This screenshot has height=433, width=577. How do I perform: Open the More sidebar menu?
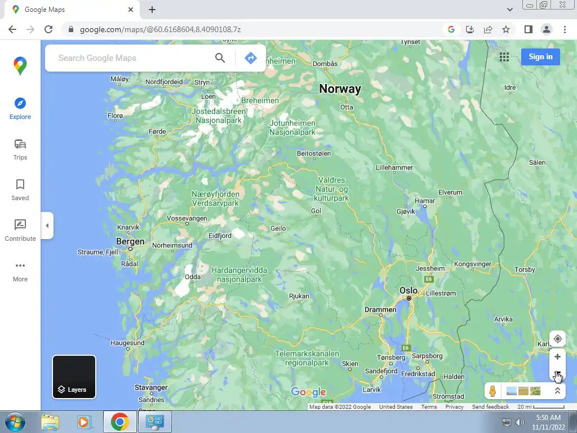point(20,272)
